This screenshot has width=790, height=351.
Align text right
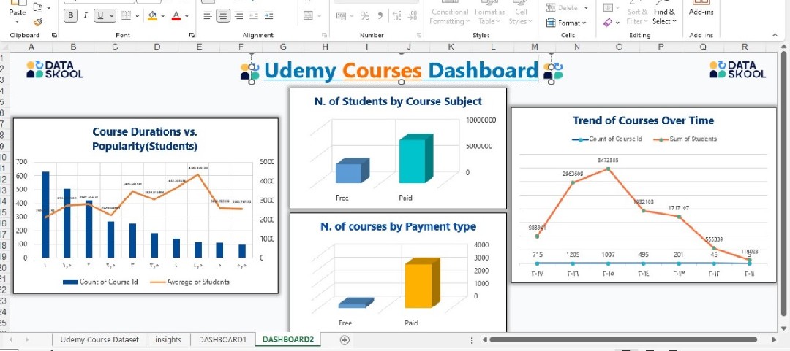pos(238,15)
